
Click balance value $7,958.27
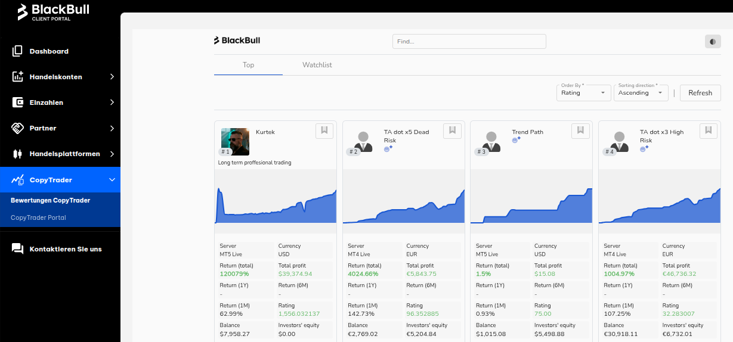[234, 334]
